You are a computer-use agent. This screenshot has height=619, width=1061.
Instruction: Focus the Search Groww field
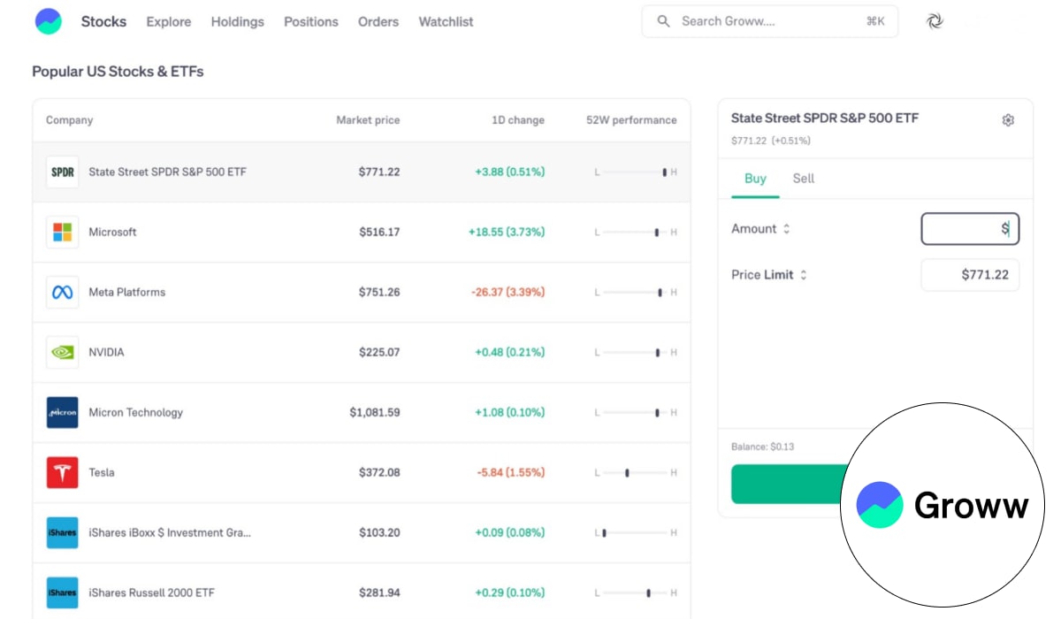[x=770, y=21]
